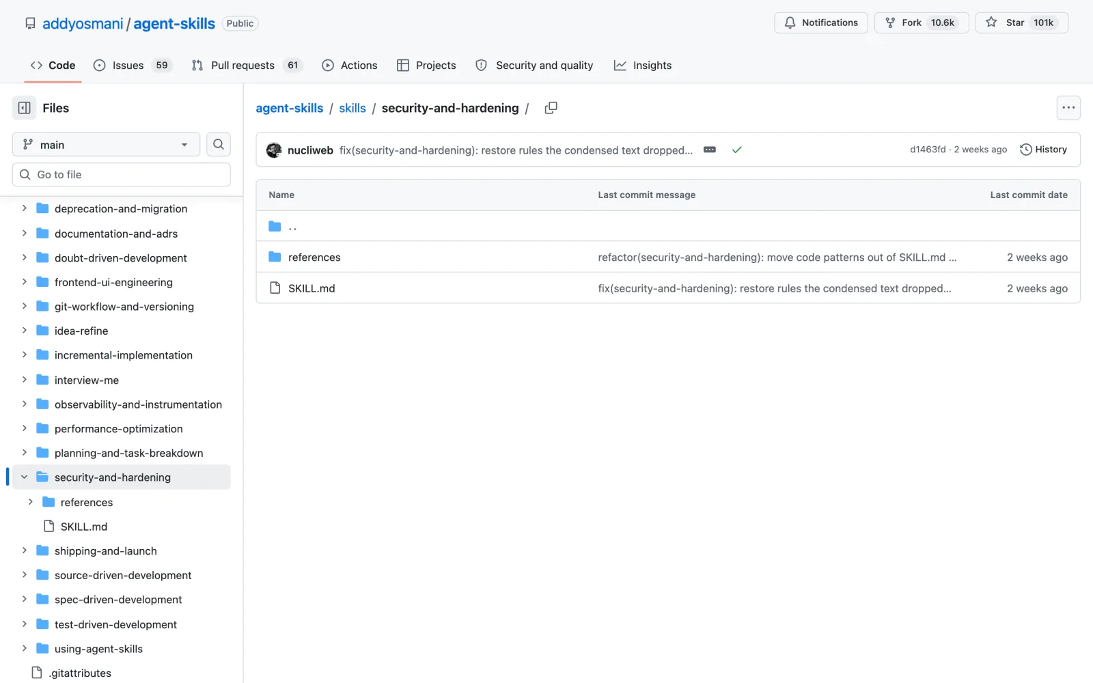Click SKILL.md file icon in table
Screen dimensions: 1093x683
tap(275, 288)
